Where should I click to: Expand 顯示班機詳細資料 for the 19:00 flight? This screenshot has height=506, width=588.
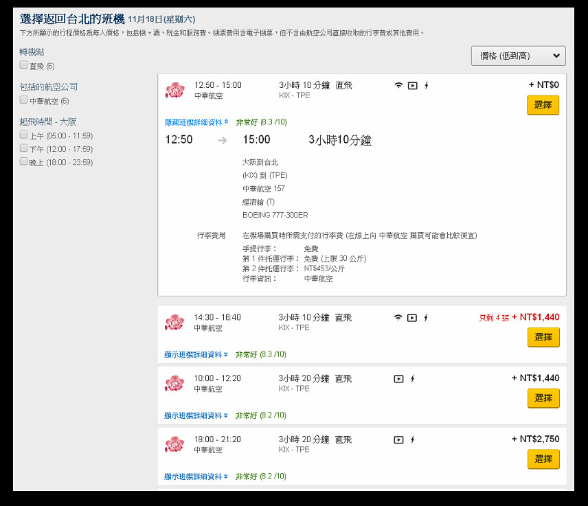196,476
